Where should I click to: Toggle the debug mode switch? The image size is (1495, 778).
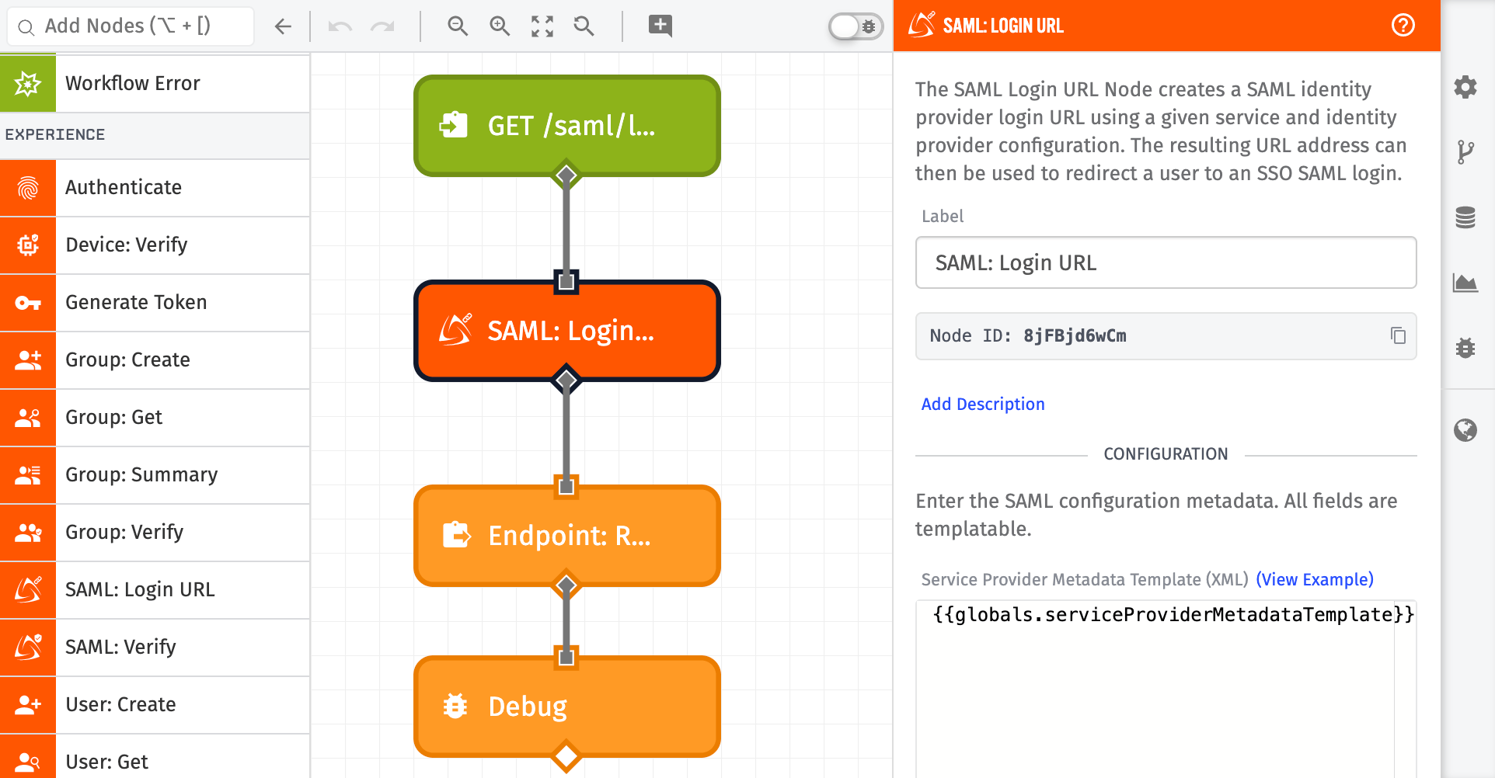pos(856,26)
